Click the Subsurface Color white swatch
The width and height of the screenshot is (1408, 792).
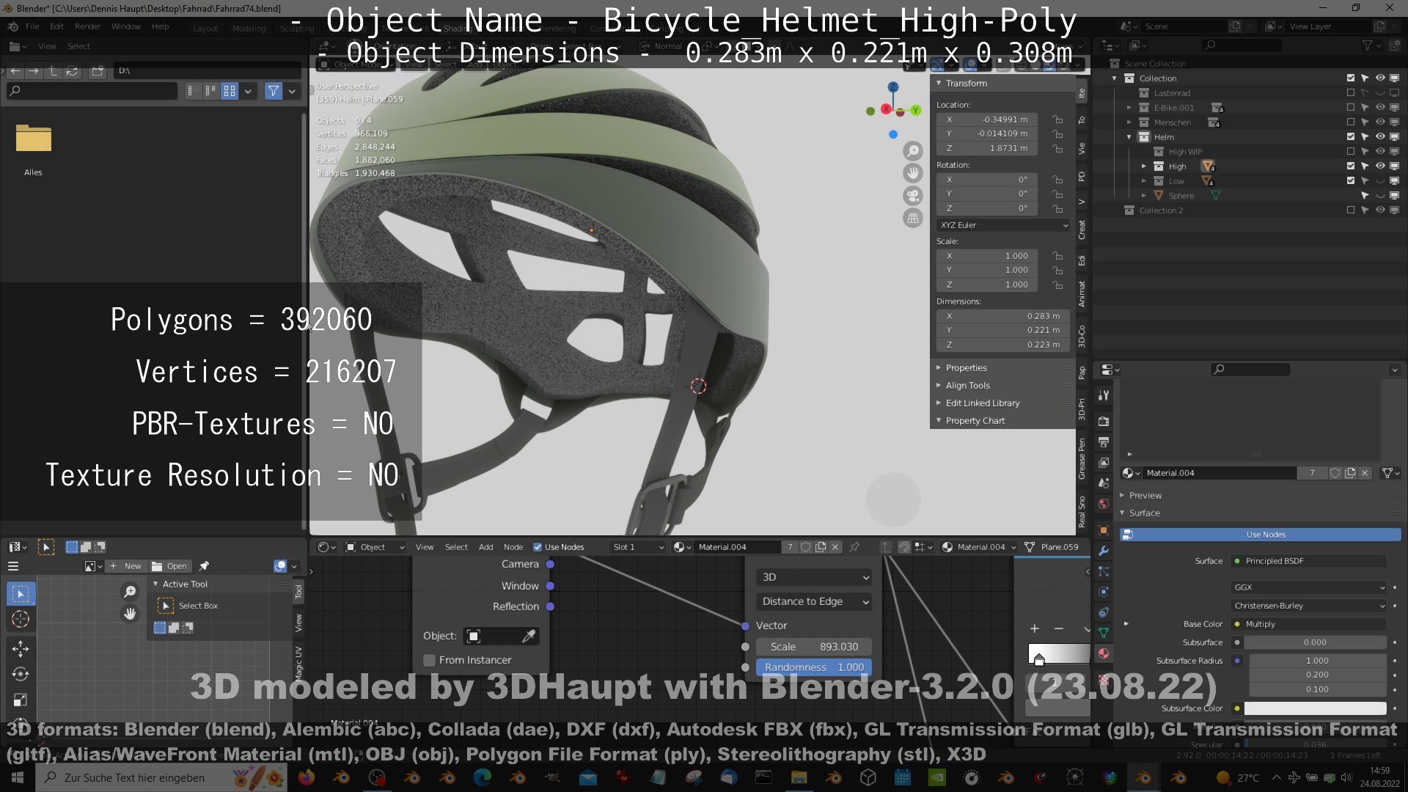(1315, 708)
